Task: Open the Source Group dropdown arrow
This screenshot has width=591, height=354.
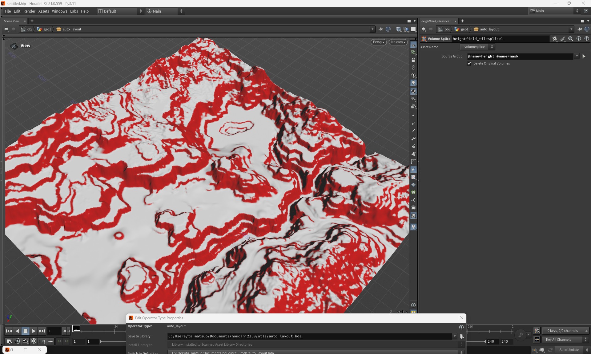Action: click(577, 56)
